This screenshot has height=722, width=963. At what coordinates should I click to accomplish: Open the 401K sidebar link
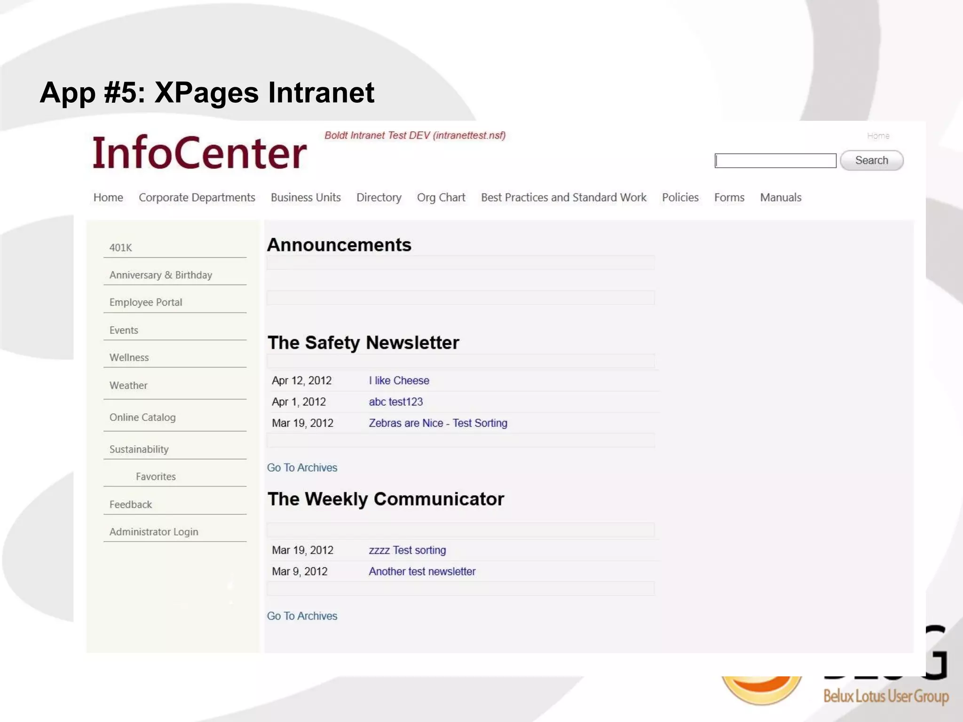click(121, 248)
